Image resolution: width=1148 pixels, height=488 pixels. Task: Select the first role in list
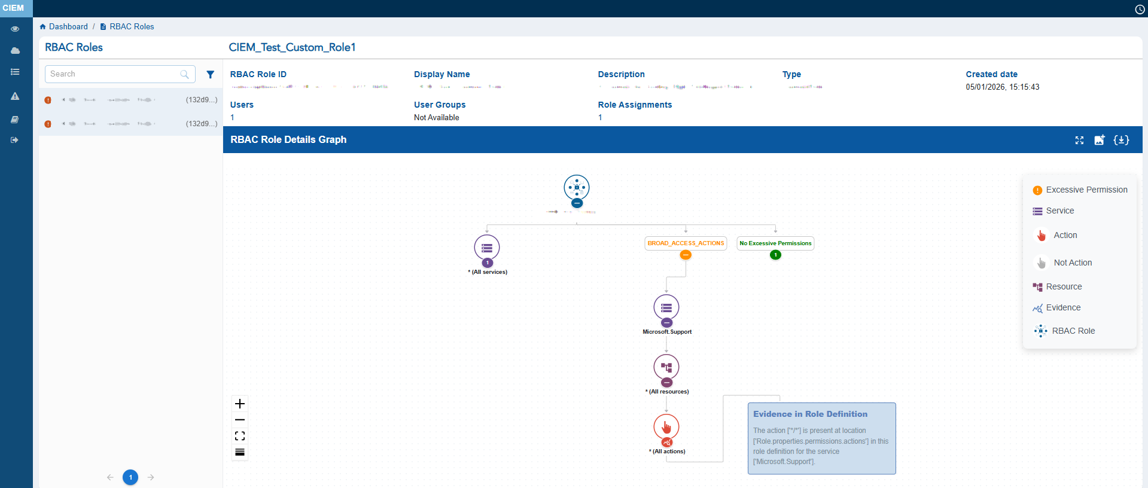(130, 100)
